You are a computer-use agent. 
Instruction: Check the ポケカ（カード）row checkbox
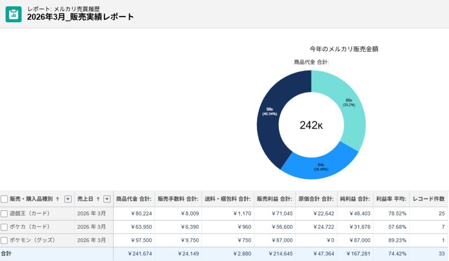point(5,227)
